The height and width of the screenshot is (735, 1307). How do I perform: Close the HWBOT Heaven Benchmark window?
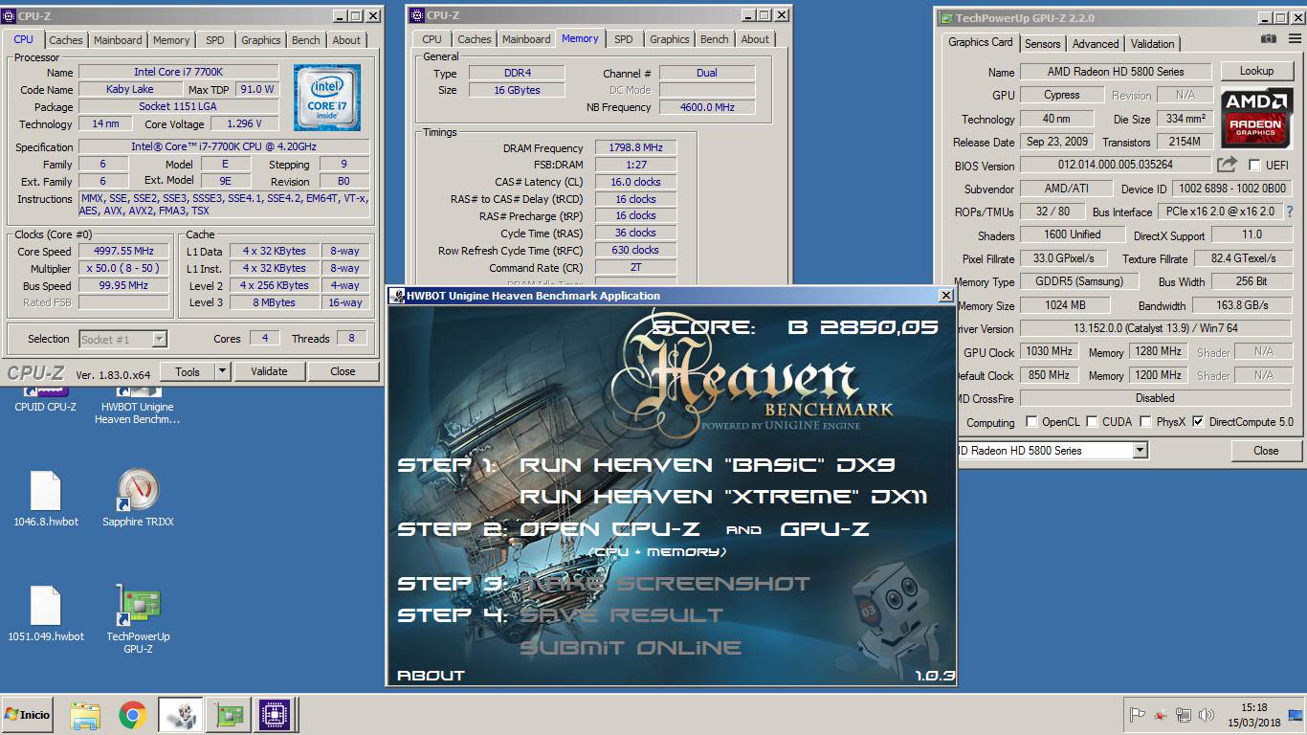(x=945, y=296)
